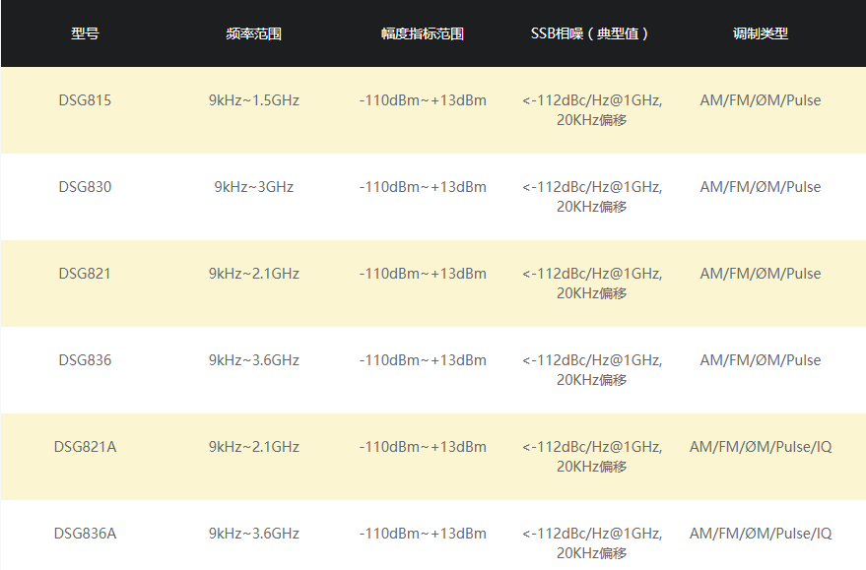Click DSG836A's -110dBm~+13dBm amplitude cell
The width and height of the screenshot is (866, 570).
click(x=423, y=534)
